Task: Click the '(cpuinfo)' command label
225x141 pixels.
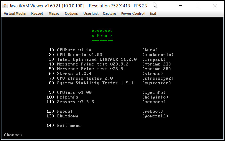Action: pyautogui.click(x=154, y=92)
